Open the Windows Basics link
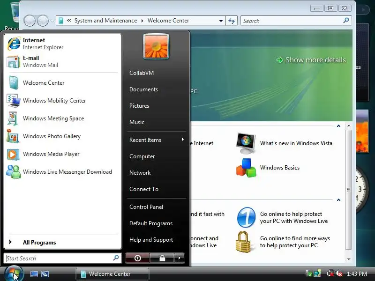 tap(280, 168)
